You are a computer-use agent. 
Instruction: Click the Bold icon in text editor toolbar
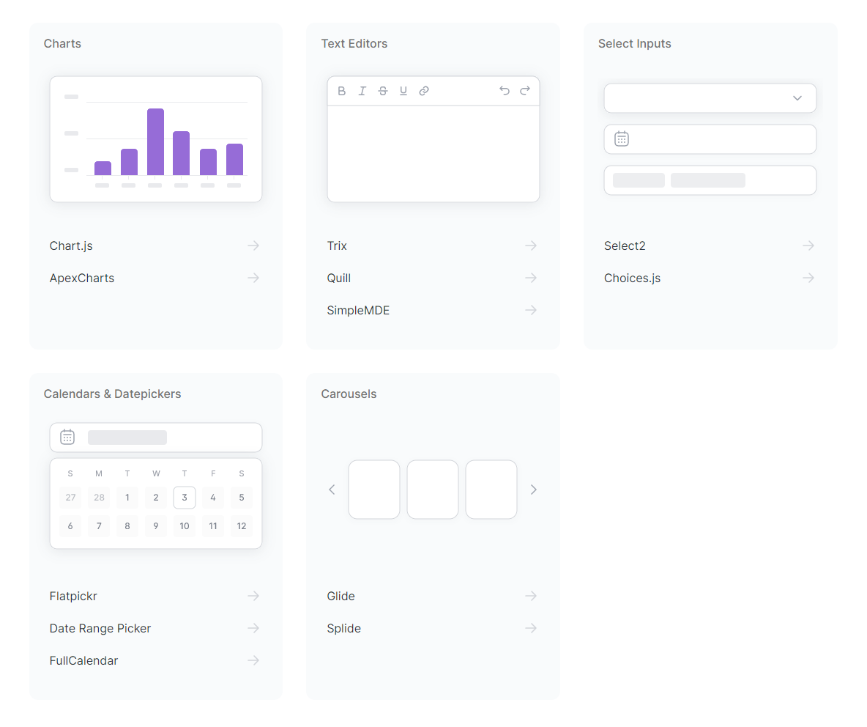(342, 91)
